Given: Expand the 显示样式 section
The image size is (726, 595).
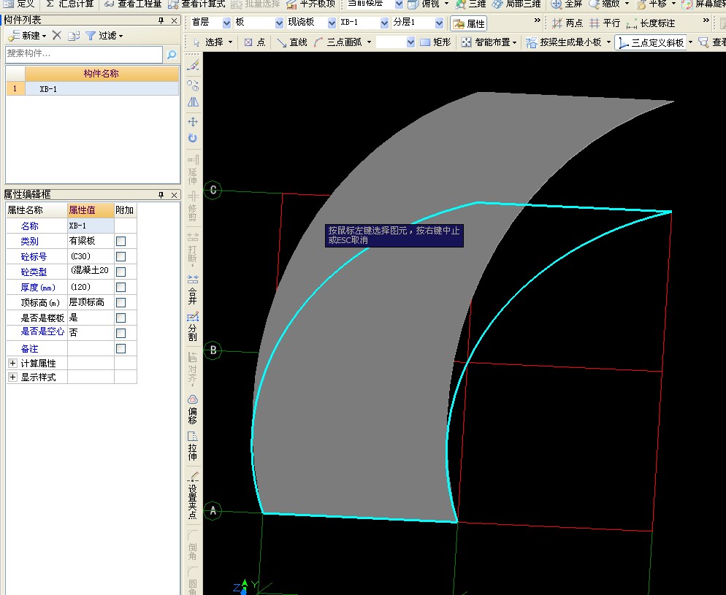Looking at the screenshot, I should (13, 377).
